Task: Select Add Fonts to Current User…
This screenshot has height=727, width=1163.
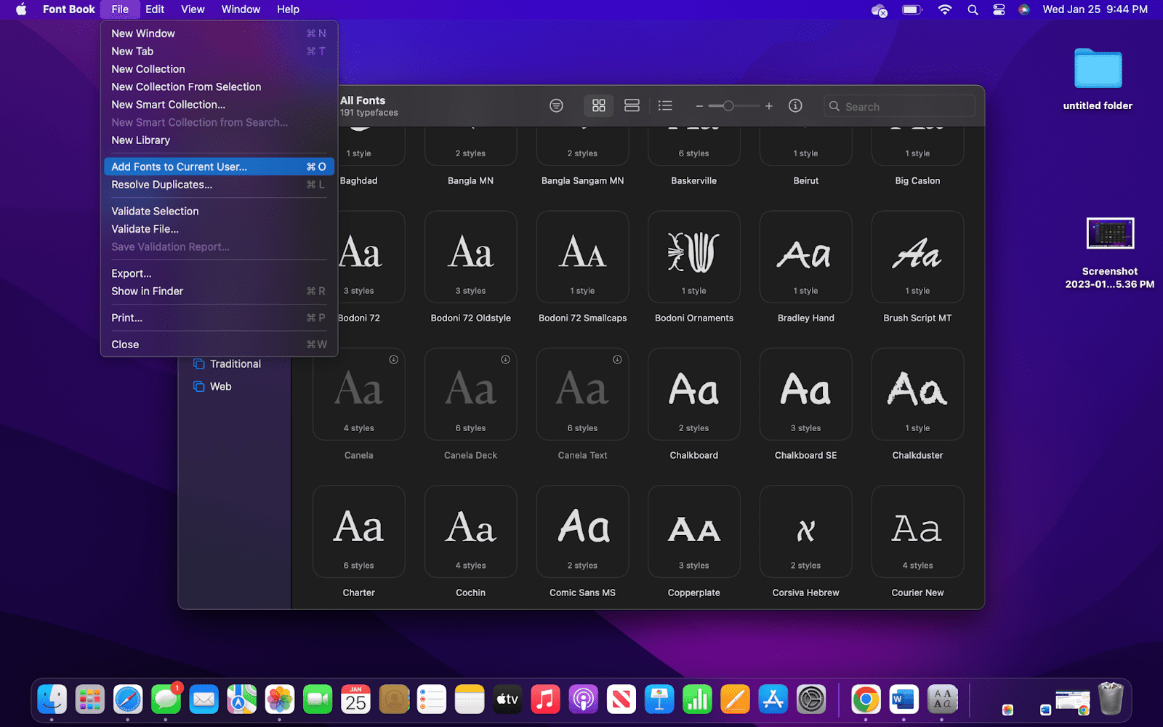Action: pyautogui.click(x=219, y=166)
